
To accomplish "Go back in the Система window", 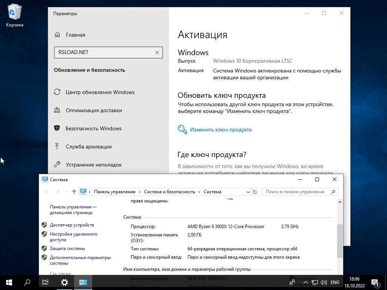I will 46,192.
